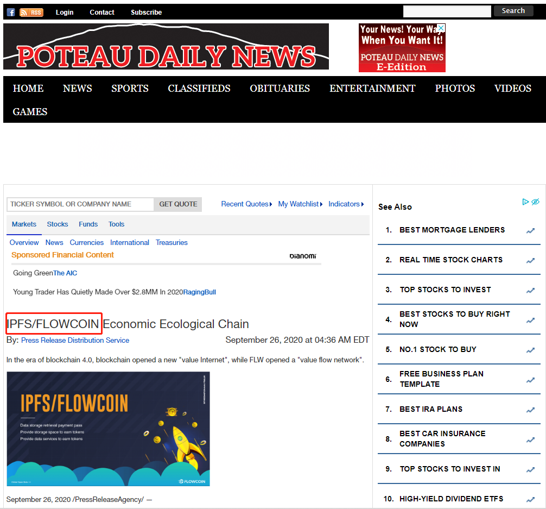Open the Treasuries link
Screen dimensions: 546x509
point(172,243)
